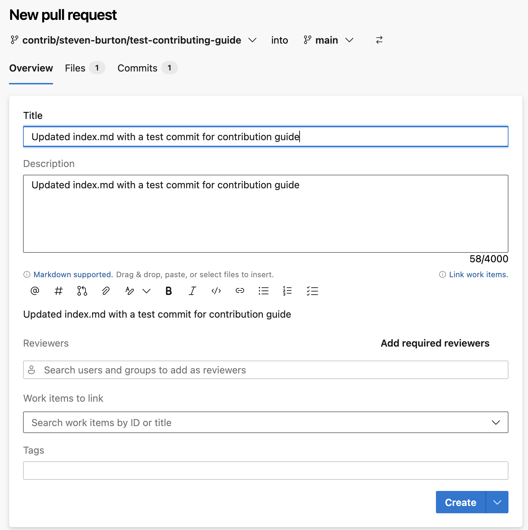
Task: Swap source and target branches
Action: (379, 40)
